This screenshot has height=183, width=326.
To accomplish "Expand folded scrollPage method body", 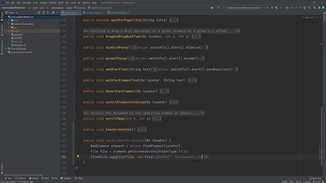I will (157, 118).
